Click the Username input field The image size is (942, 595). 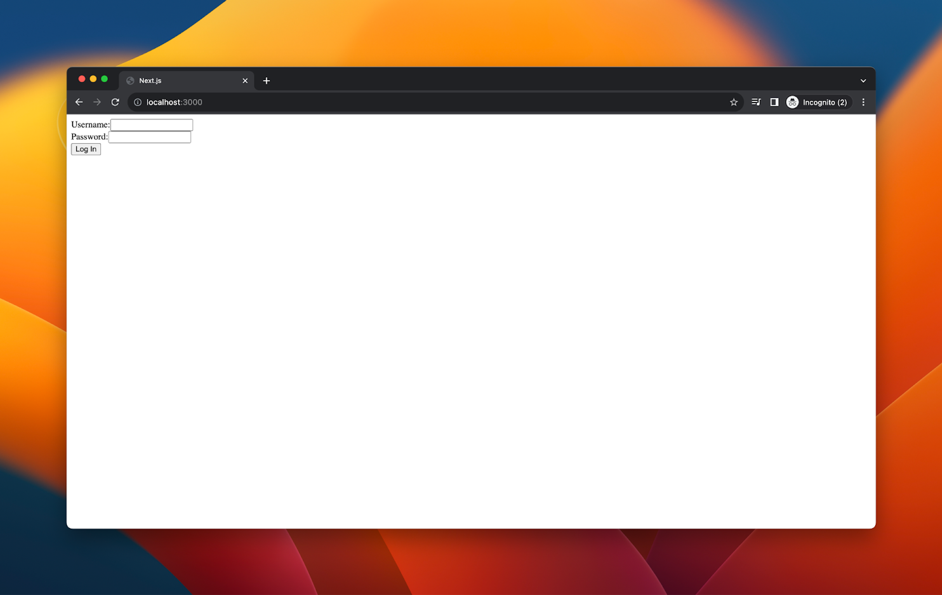(x=151, y=125)
